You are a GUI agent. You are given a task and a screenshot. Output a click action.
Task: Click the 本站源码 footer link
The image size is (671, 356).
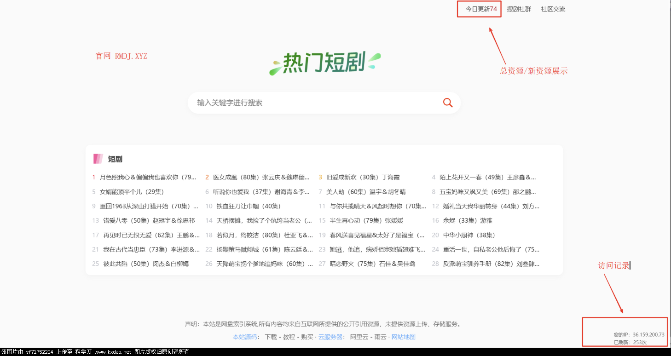[x=245, y=337]
